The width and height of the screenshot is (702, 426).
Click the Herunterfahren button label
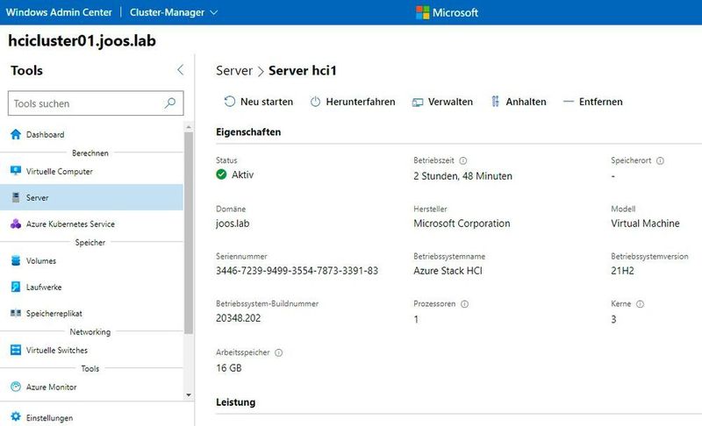361,102
